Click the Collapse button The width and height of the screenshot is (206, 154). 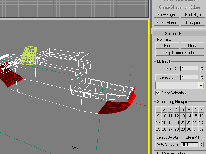193,23
